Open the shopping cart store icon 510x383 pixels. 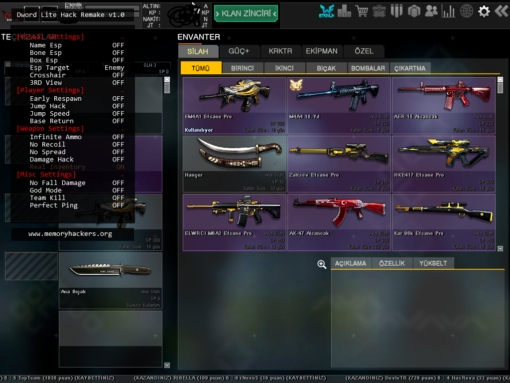(362, 11)
